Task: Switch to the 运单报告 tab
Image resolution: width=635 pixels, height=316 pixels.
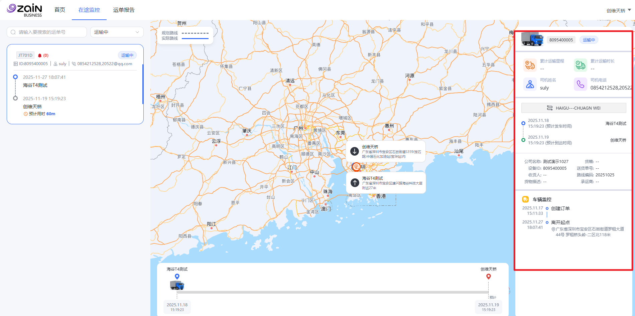Action: click(x=124, y=10)
